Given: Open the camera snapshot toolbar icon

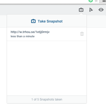Looking at the screenshot, I should pos(81,10).
